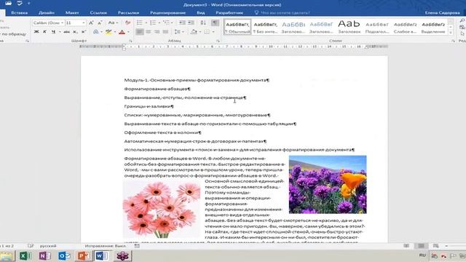The height and width of the screenshot is (262, 466).
Task: Apply paragraph borders
Action: coord(207,32)
